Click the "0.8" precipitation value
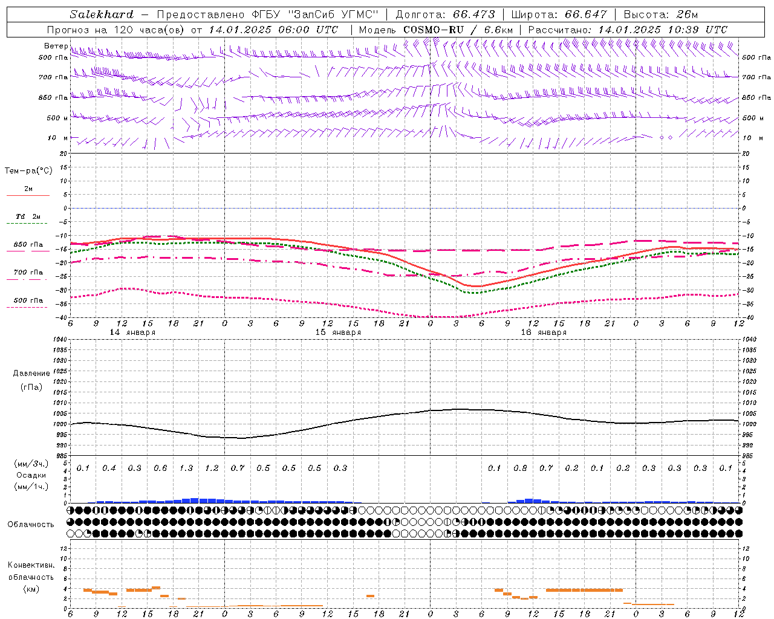 pyautogui.click(x=520, y=468)
